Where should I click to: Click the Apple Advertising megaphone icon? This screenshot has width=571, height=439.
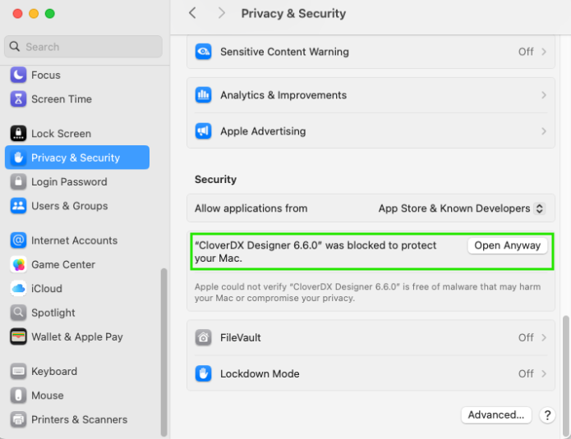coord(203,131)
